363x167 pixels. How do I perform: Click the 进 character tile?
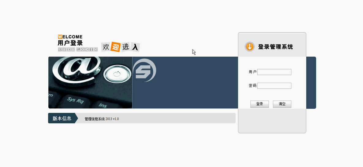[125, 47]
